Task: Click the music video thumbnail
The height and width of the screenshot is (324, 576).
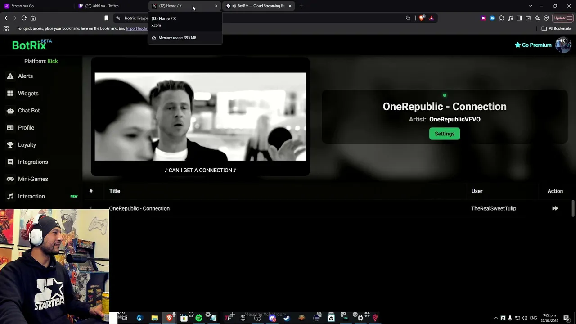Action: coord(200,117)
